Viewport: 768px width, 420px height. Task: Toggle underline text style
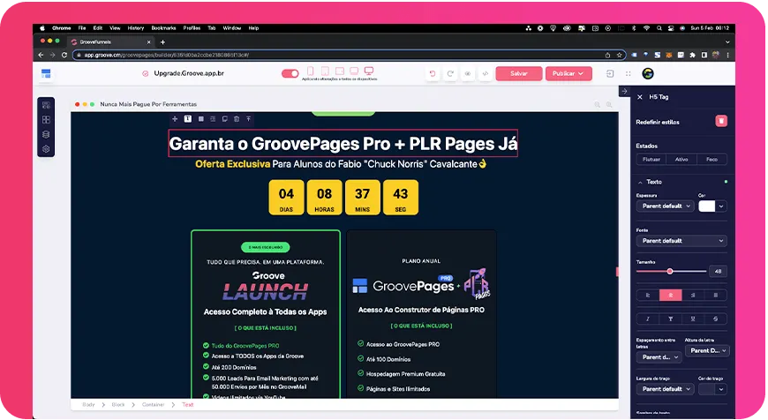click(693, 319)
